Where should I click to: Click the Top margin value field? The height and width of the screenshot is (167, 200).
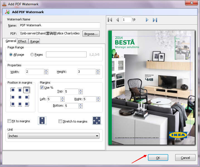71,91
